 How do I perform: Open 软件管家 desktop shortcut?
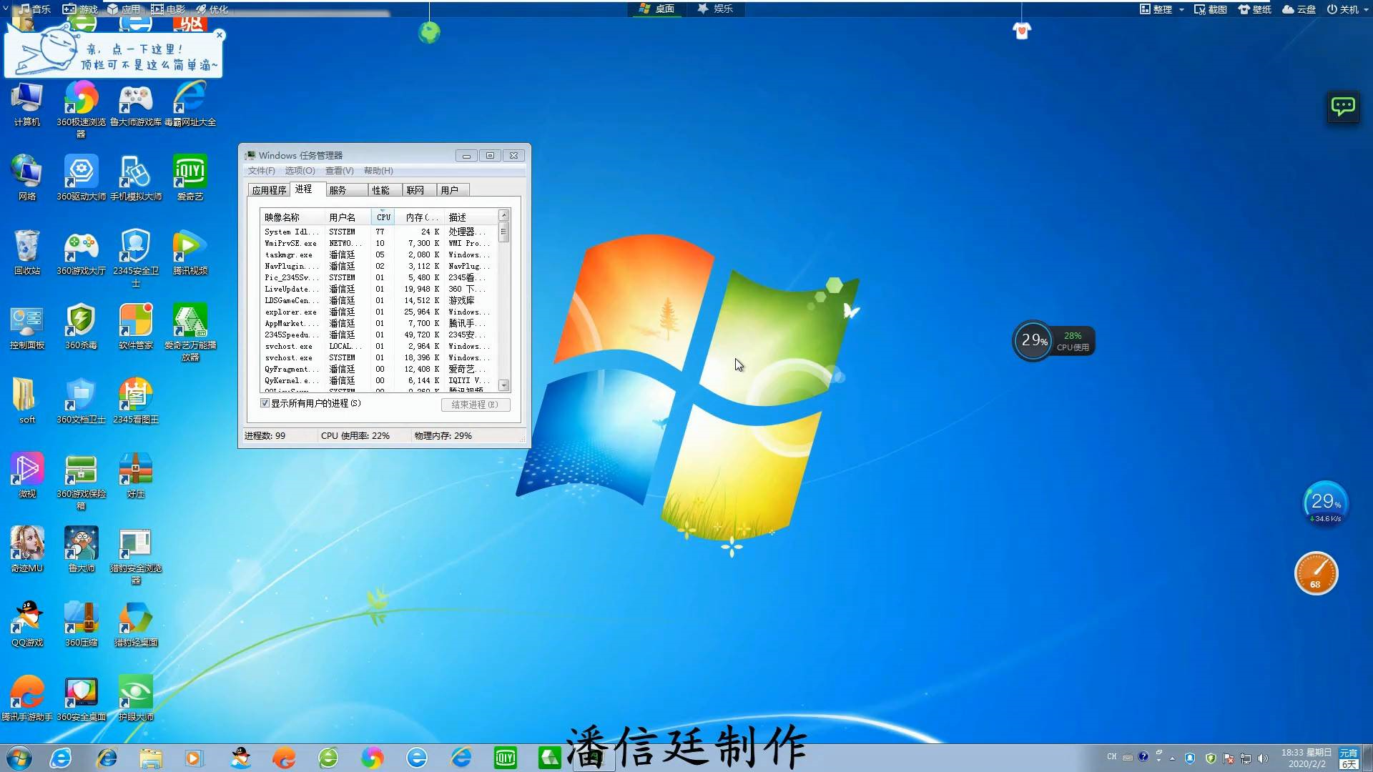click(136, 327)
